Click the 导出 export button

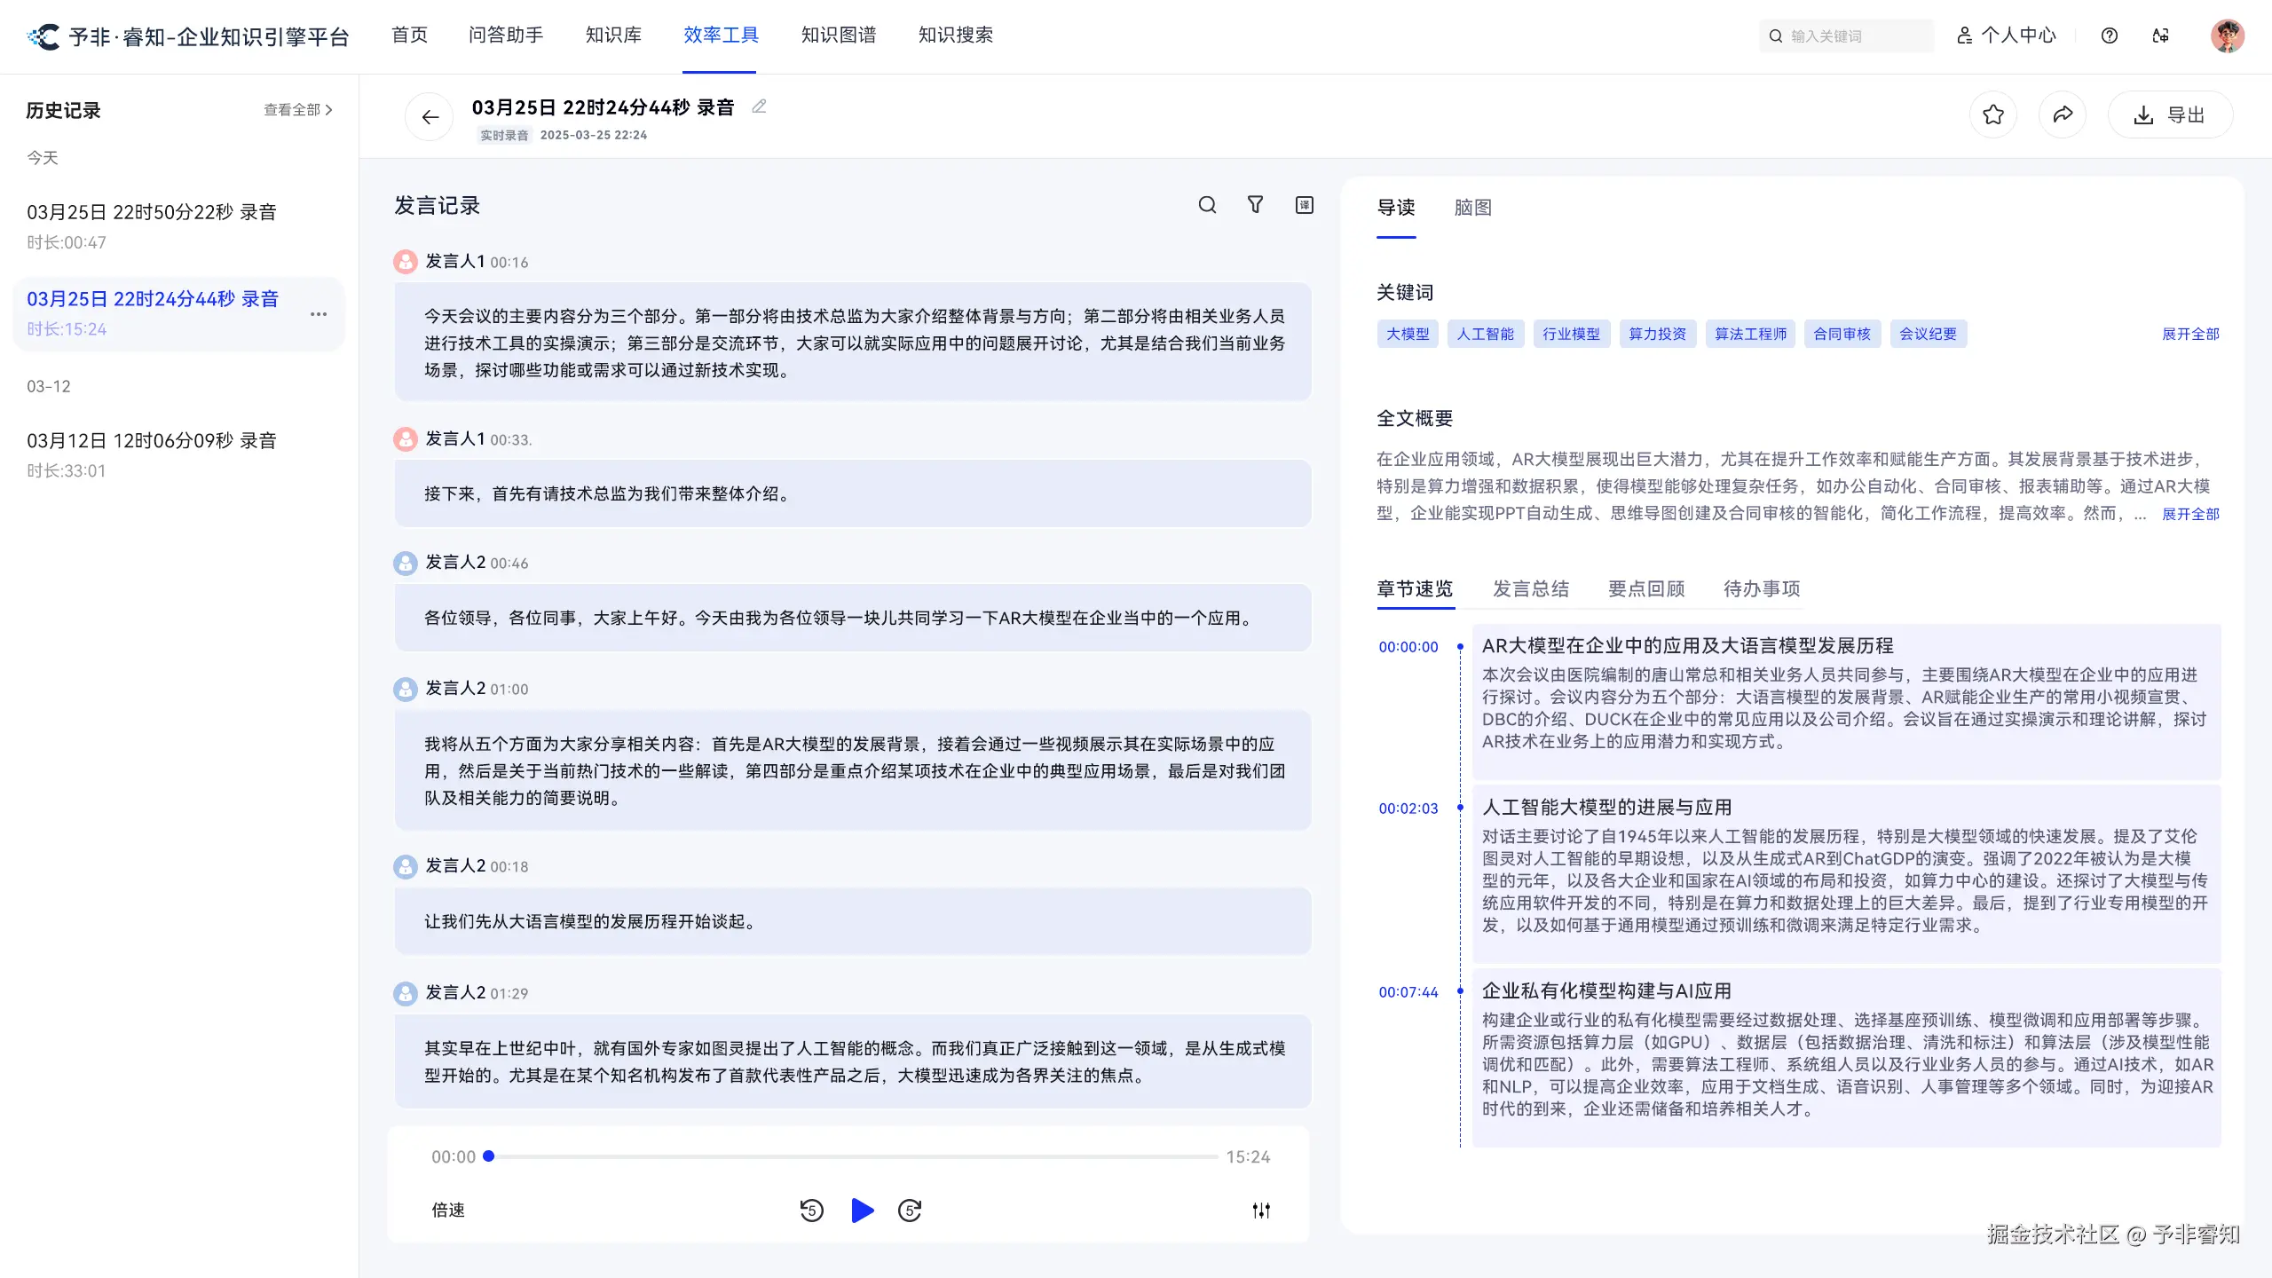pos(2170,115)
